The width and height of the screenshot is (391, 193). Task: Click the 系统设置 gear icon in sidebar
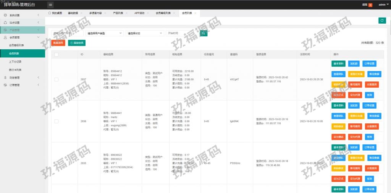(5, 15)
